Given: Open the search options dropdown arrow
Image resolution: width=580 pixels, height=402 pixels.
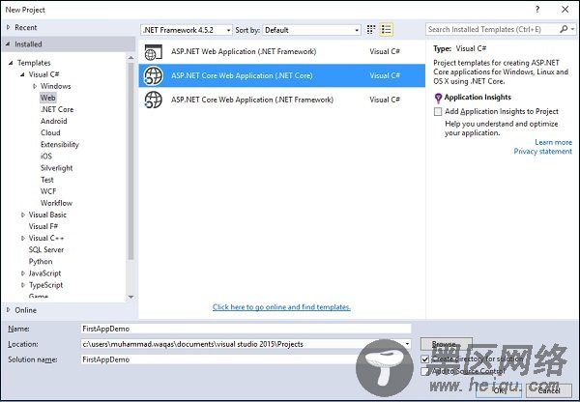Looking at the screenshot, I should (572, 29).
